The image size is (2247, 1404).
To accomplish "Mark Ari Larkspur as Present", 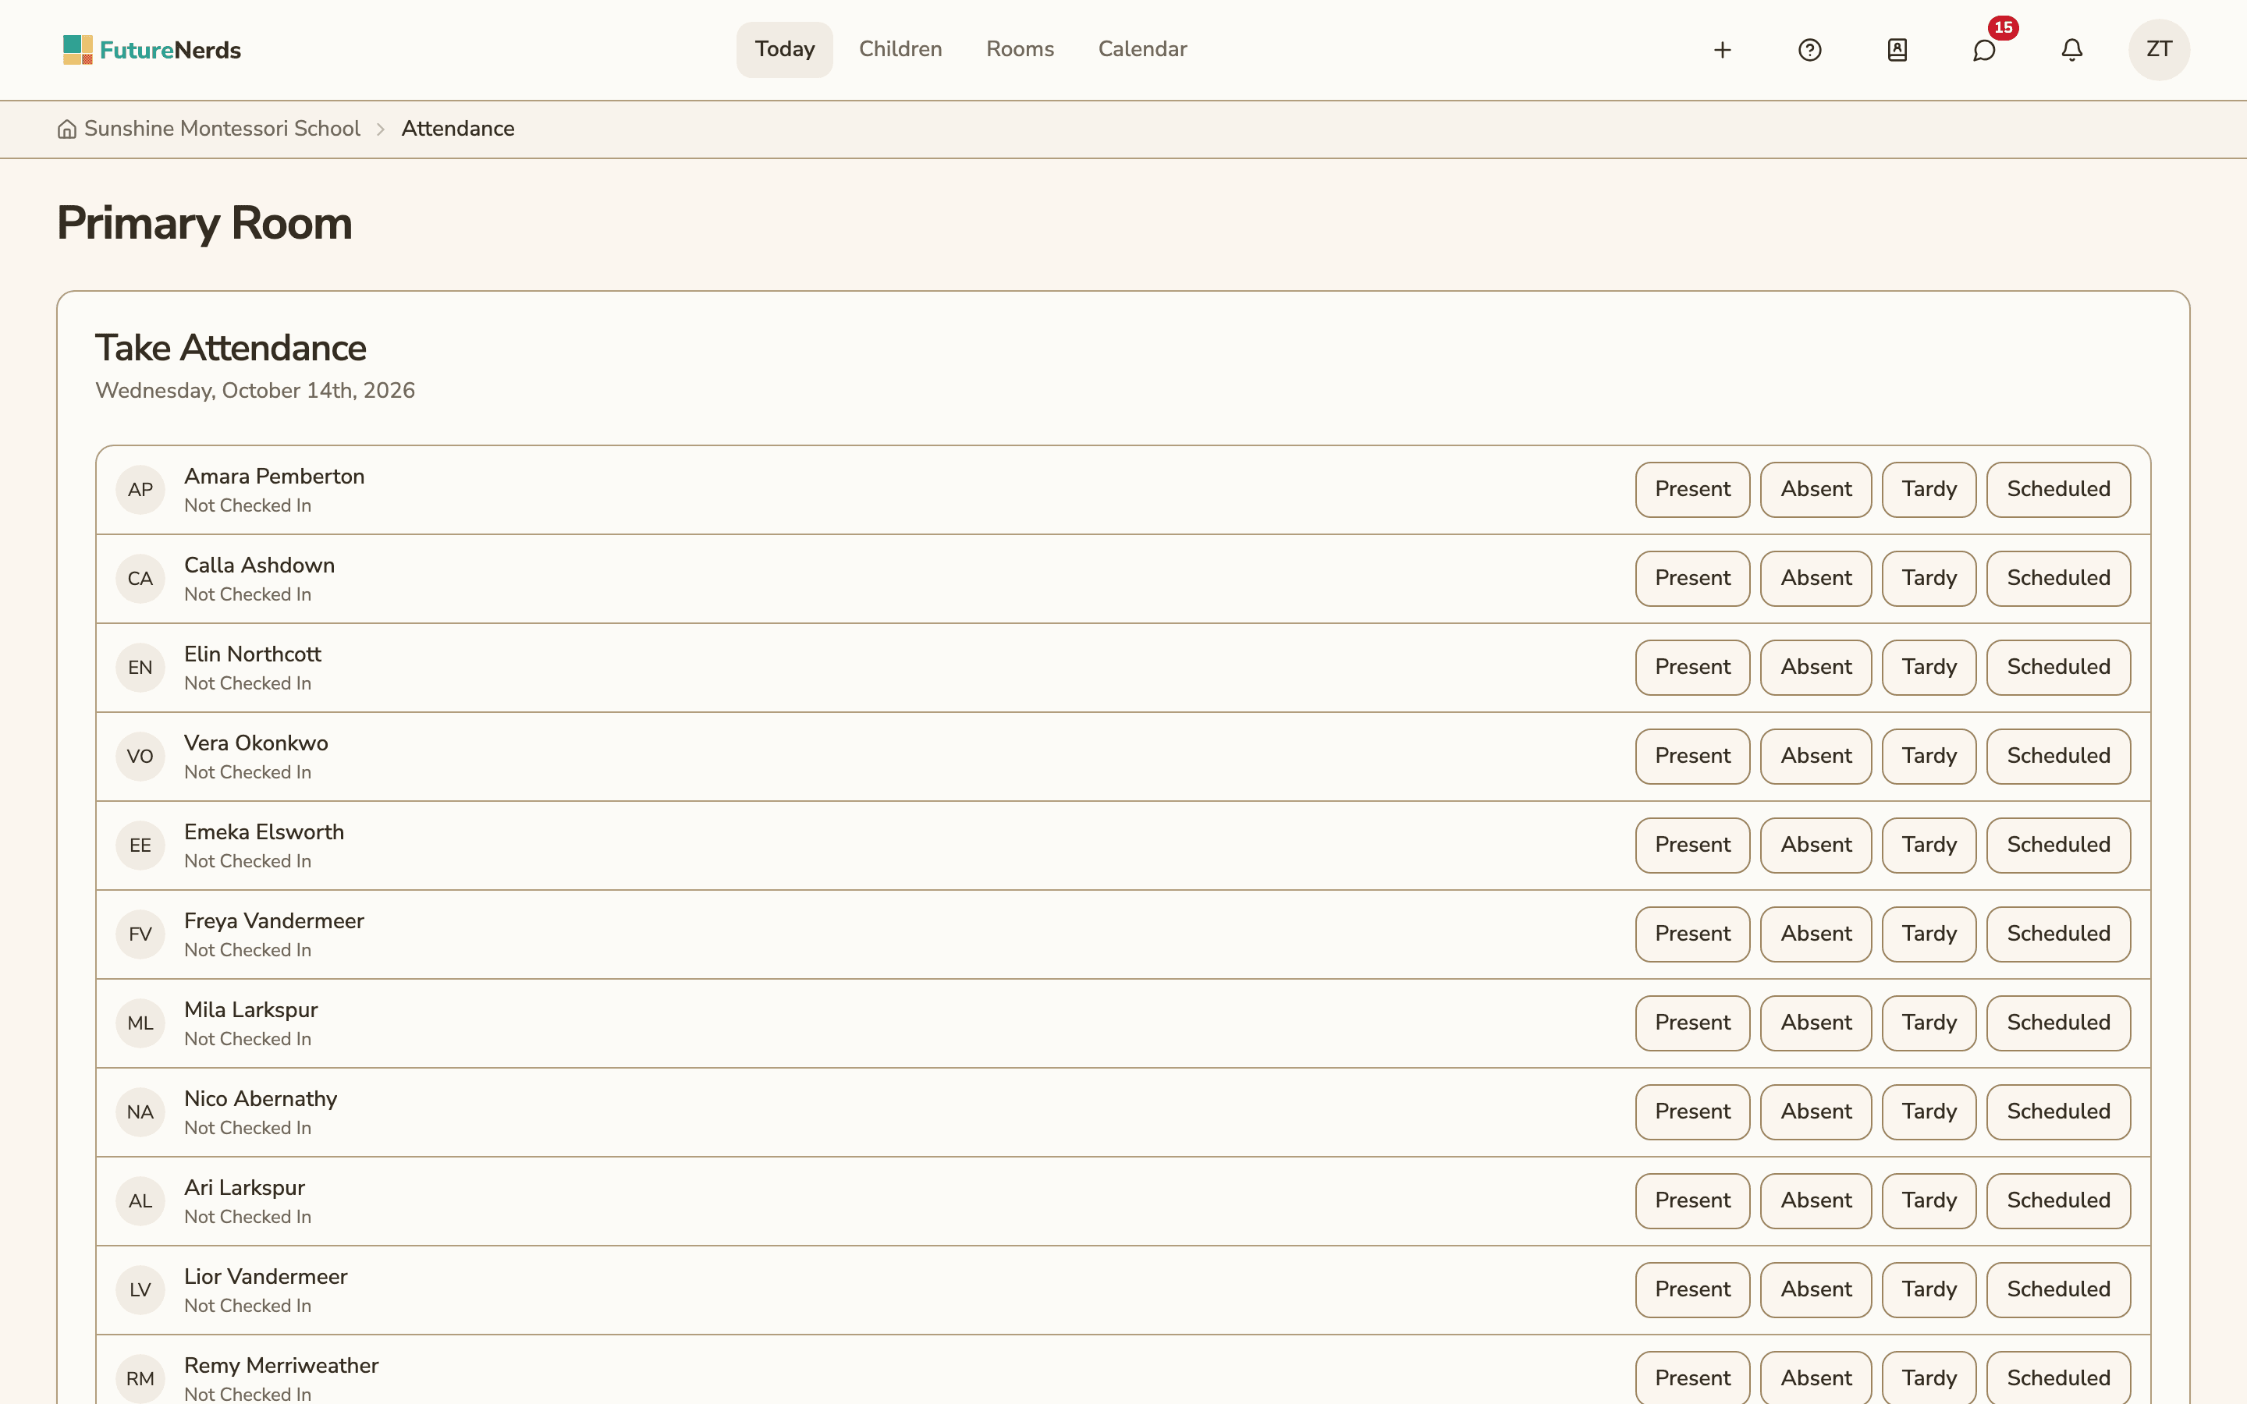I will coord(1691,1200).
